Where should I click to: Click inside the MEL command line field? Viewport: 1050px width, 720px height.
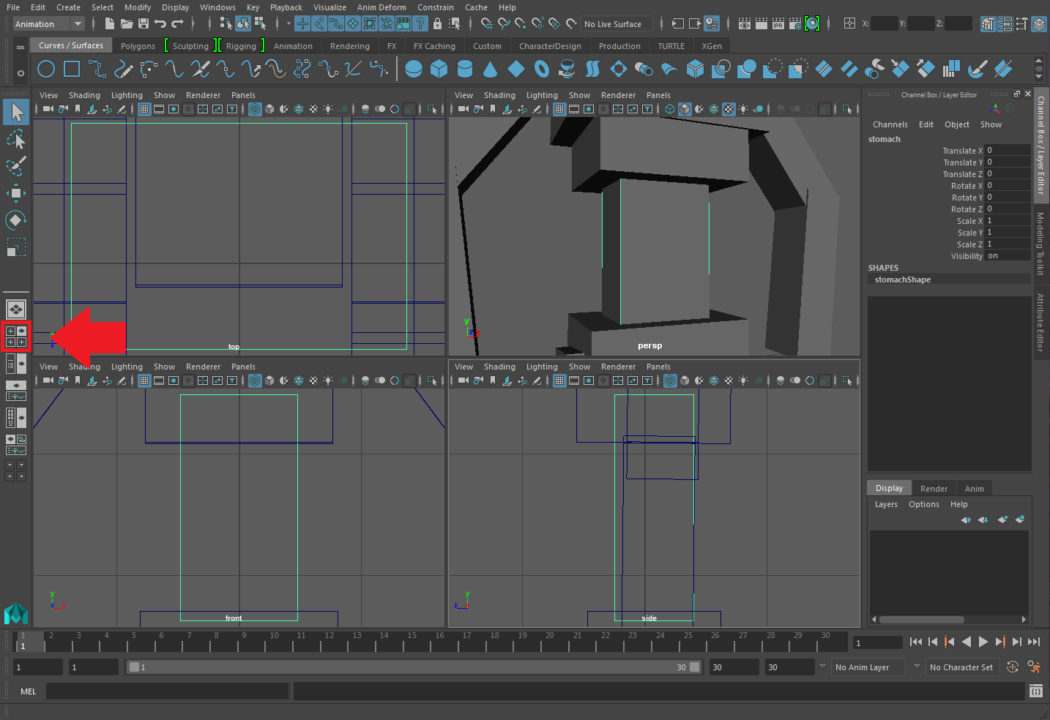(x=167, y=691)
